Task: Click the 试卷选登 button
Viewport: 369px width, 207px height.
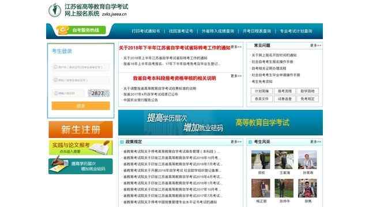Action: tap(284, 99)
